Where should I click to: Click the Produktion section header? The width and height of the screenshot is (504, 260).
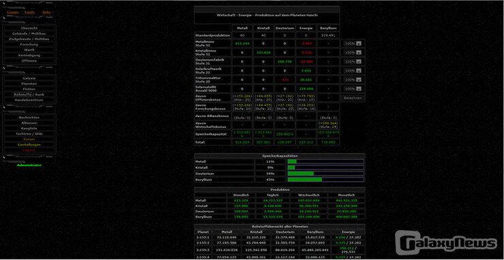280,190
